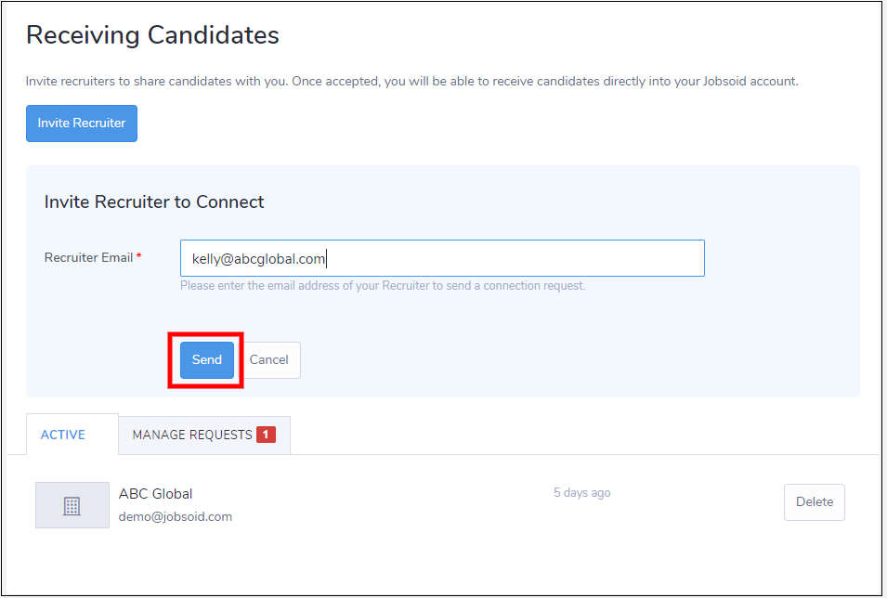This screenshot has height=598, width=887.
Task: Click the intro description about inviting recruiters
Action: 411,82
